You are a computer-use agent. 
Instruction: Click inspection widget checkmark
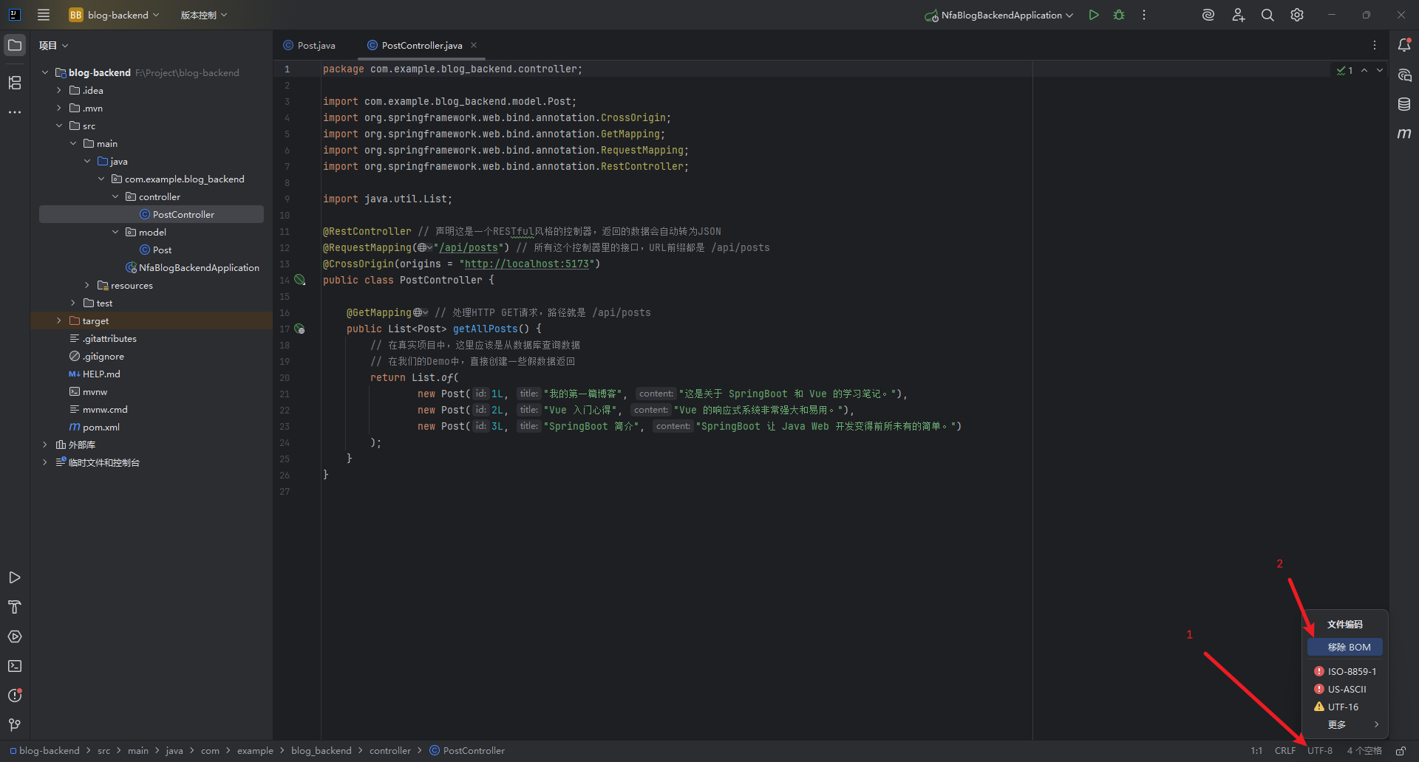1344,70
